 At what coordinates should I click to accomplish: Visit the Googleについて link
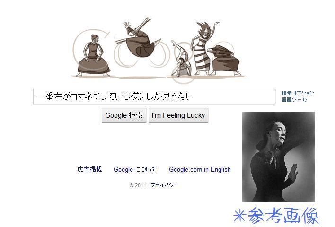[135, 169]
